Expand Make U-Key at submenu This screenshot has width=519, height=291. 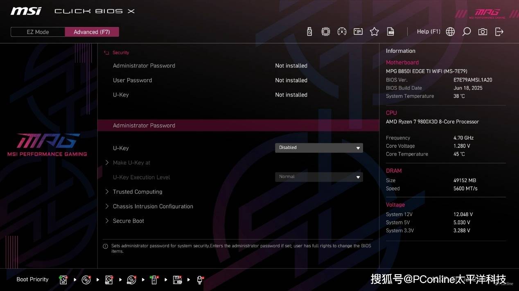pyautogui.click(x=131, y=162)
